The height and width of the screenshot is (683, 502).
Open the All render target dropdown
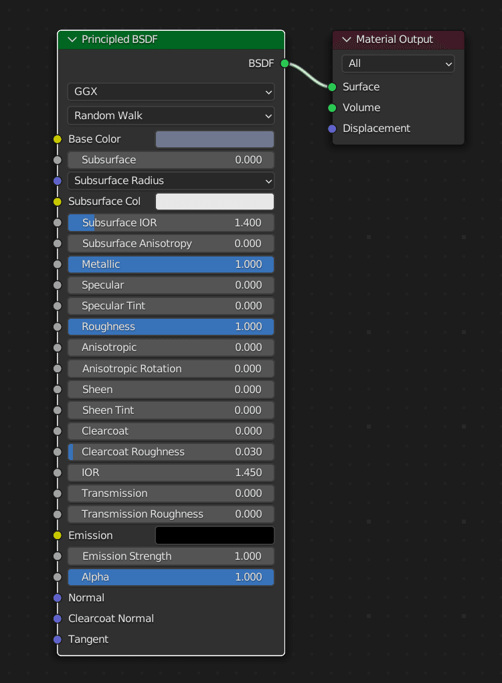[398, 64]
